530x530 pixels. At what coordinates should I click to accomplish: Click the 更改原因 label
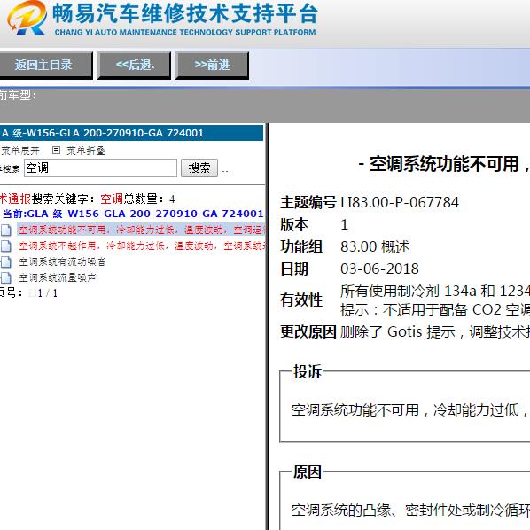(308, 331)
